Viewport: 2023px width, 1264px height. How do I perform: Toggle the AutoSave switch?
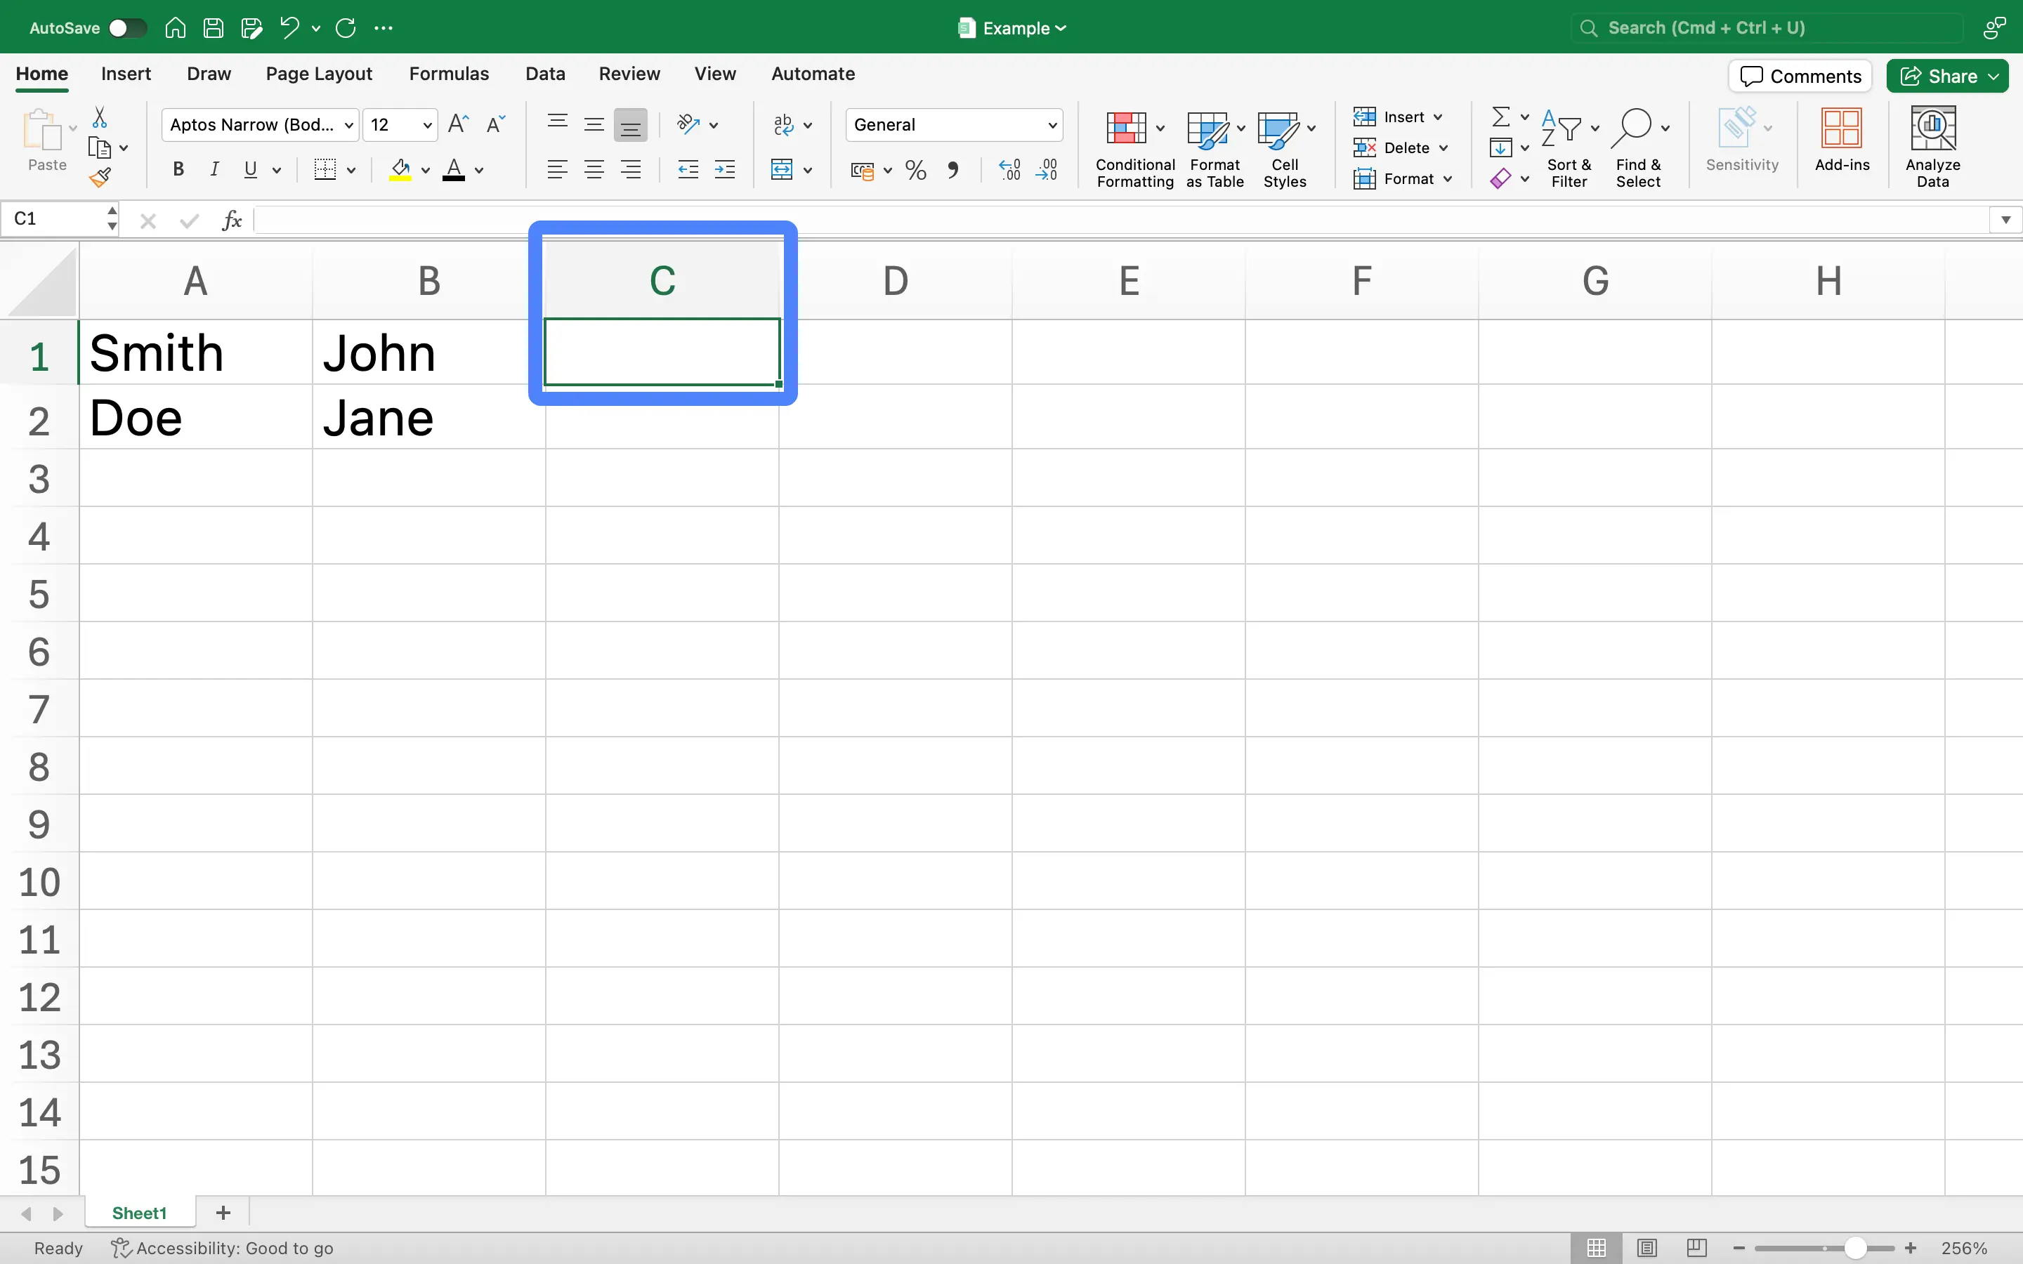128,27
